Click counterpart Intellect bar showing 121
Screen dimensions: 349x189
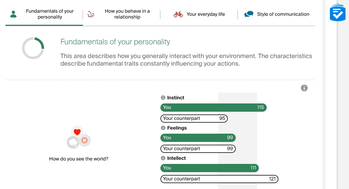[x=219, y=179]
